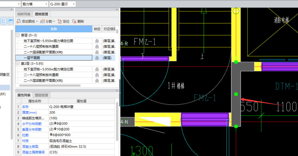Select the 属性列表 tab
Screen dimensions: 298x156
24,95
